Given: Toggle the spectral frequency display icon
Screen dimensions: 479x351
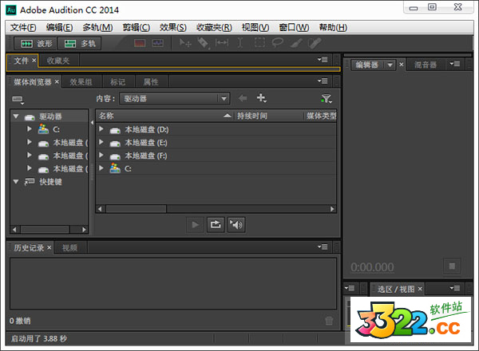Looking at the screenshot, I should [140, 43].
